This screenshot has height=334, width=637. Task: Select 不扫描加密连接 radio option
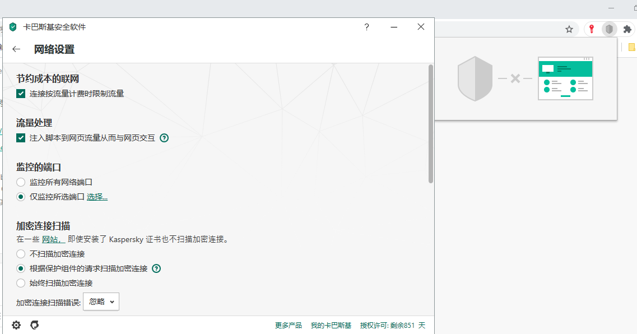coord(21,254)
